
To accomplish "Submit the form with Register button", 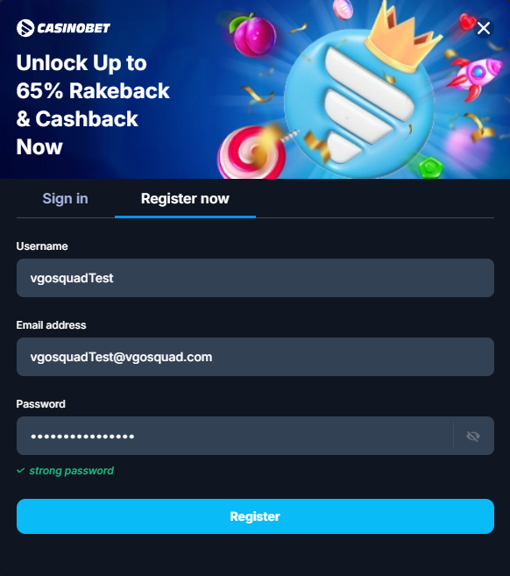I will 255,516.
